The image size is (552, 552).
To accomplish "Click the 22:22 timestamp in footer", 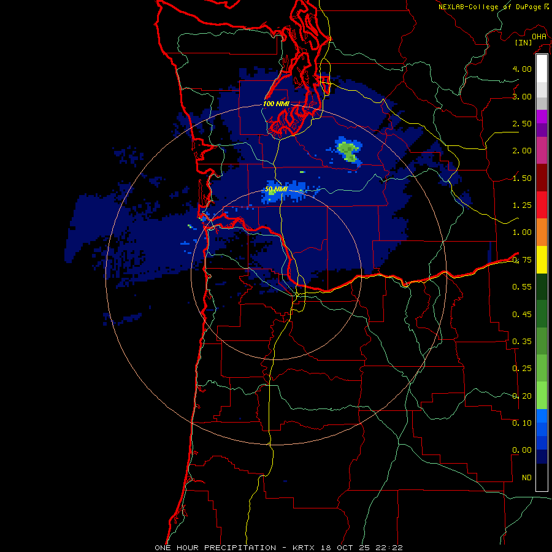I will coord(388,548).
